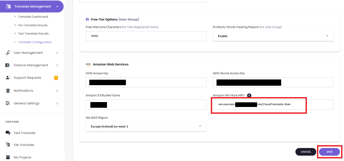This screenshot has height=161, width=344.
Task: Click the General Settings sliders icon
Action: [8, 103]
